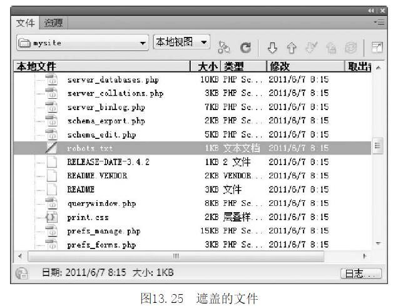Screen dimensions: 393x306
Task: Click the print.css file icon
Action: pyautogui.click(x=52, y=217)
